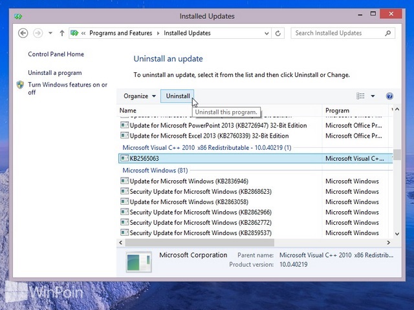Click the vertical scrollbar down arrow
This screenshot has height=310, width=414.
click(x=397, y=234)
